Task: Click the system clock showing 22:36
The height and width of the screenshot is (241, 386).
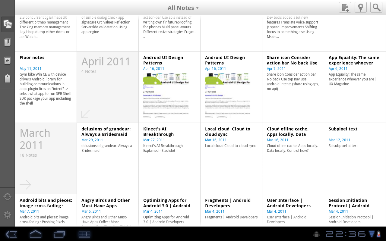Action: pos(346,234)
